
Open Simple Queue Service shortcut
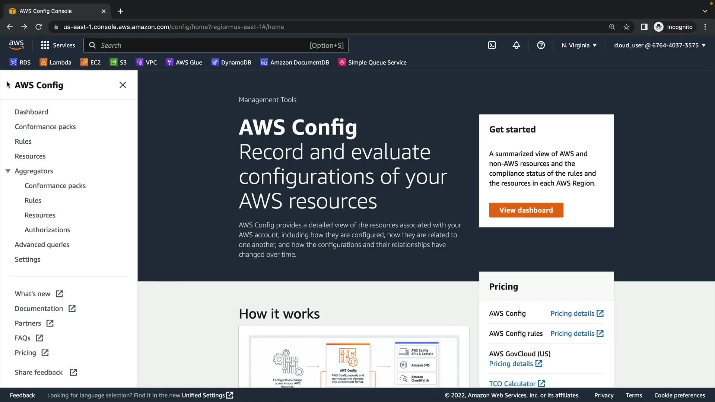[x=372, y=63]
